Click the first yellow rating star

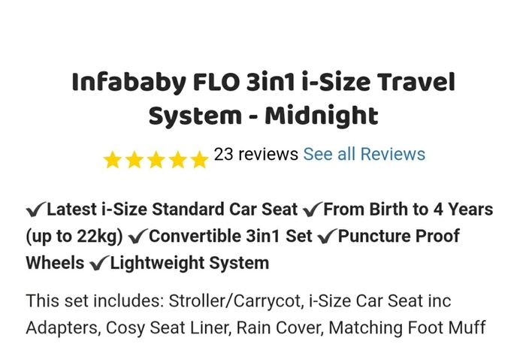(x=113, y=159)
